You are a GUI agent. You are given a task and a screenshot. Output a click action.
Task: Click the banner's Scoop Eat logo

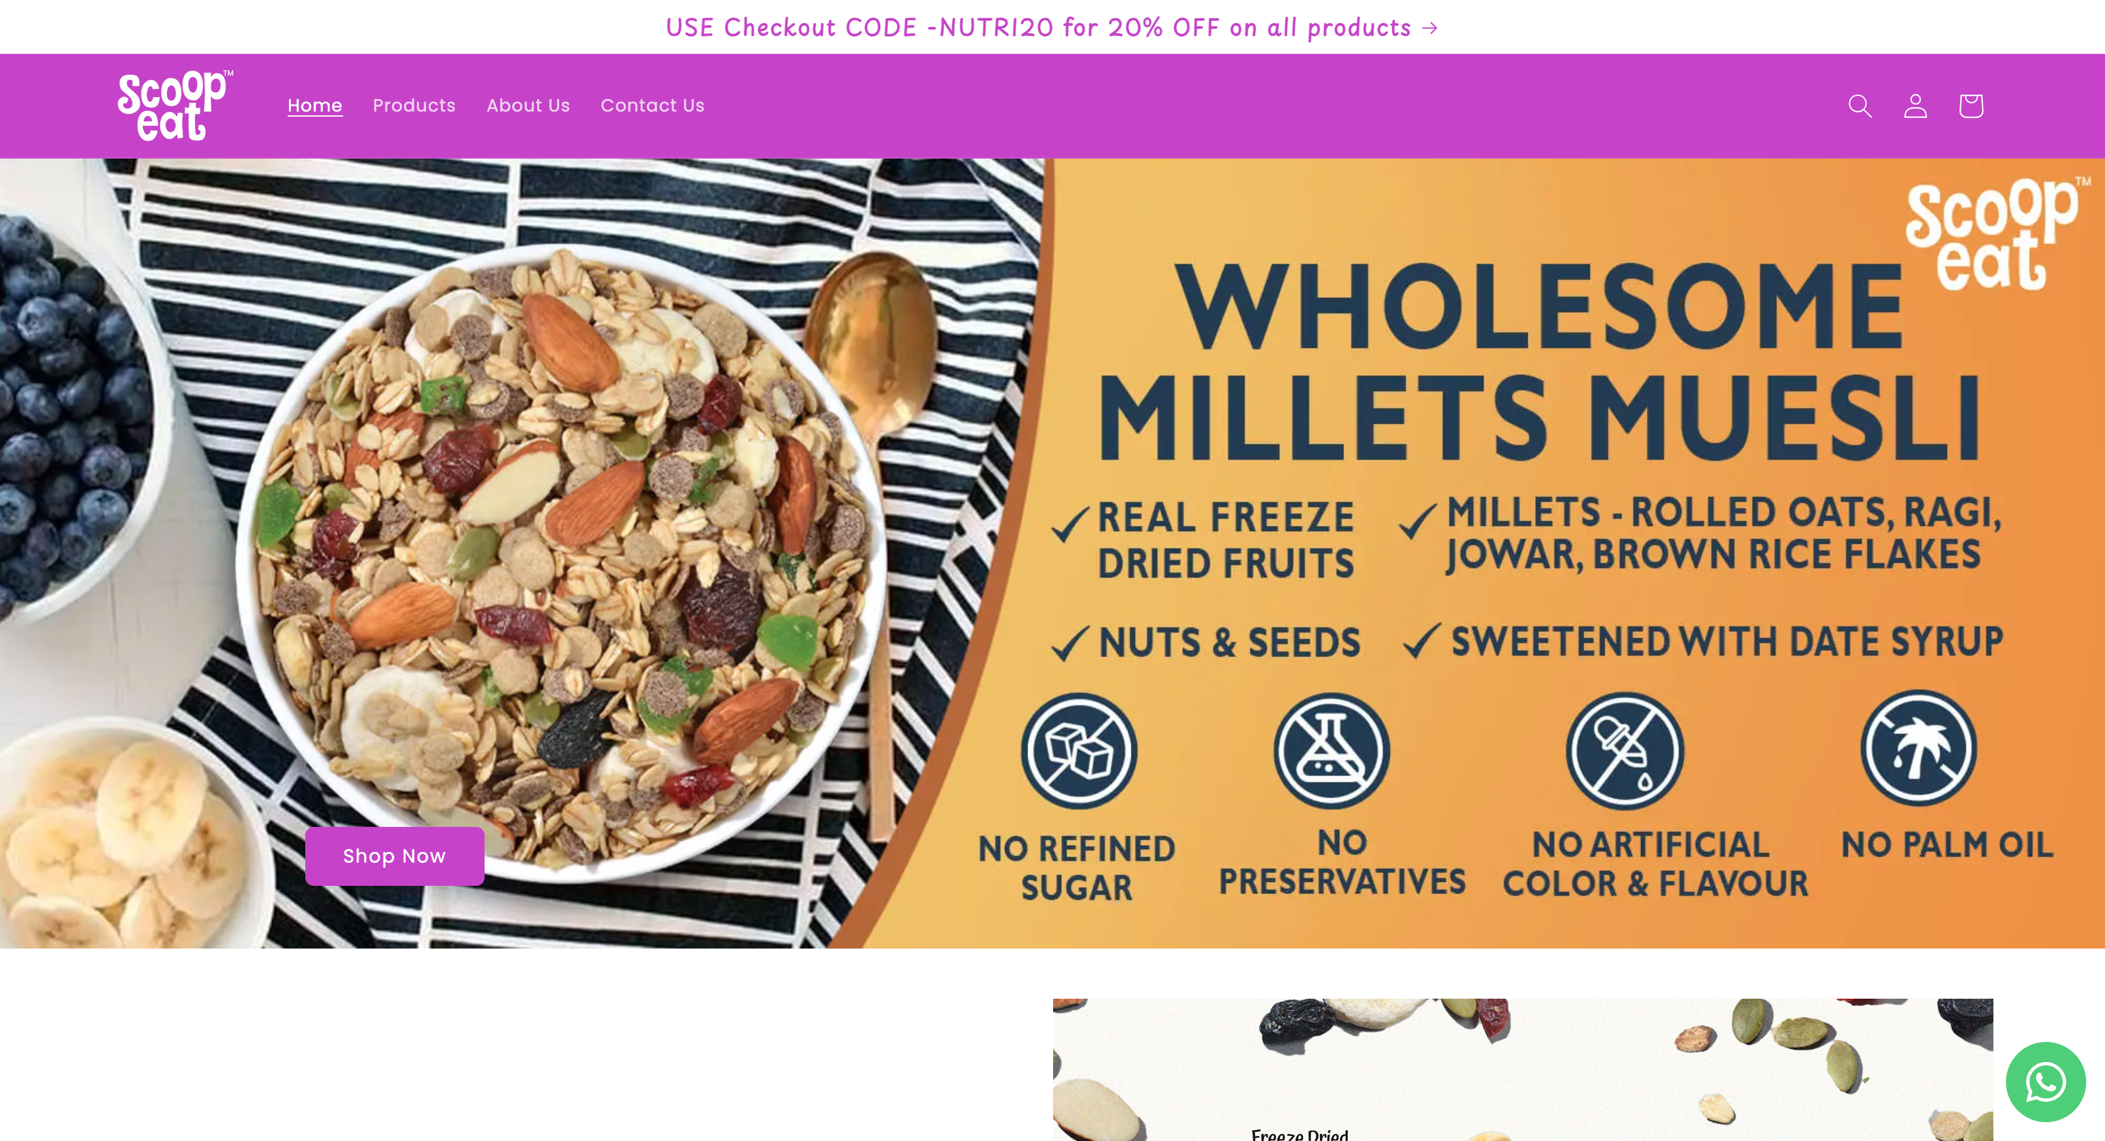coord(1997,234)
